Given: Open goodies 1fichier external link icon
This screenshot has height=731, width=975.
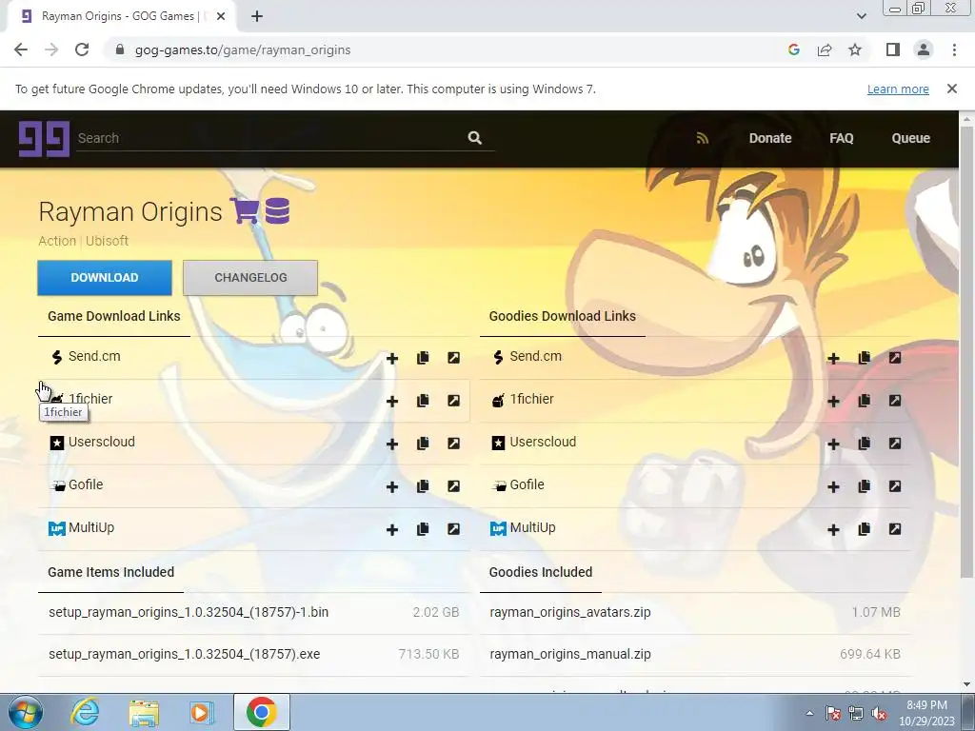Looking at the screenshot, I should pos(895,401).
